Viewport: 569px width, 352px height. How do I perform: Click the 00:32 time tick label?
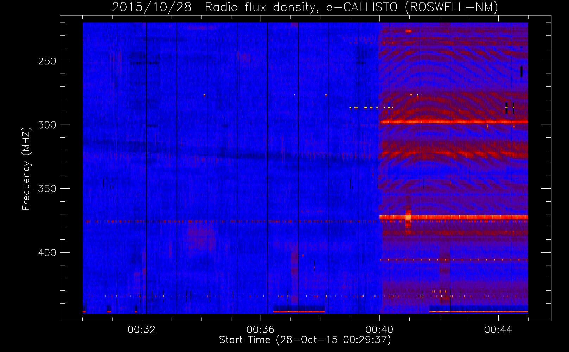pyautogui.click(x=142, y=330)
